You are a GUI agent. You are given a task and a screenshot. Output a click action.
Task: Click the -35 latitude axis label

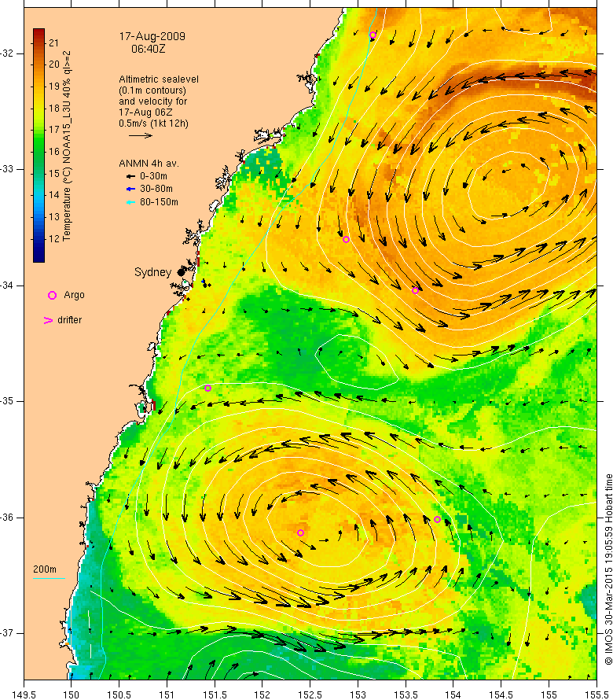click(x=7, y=401)
